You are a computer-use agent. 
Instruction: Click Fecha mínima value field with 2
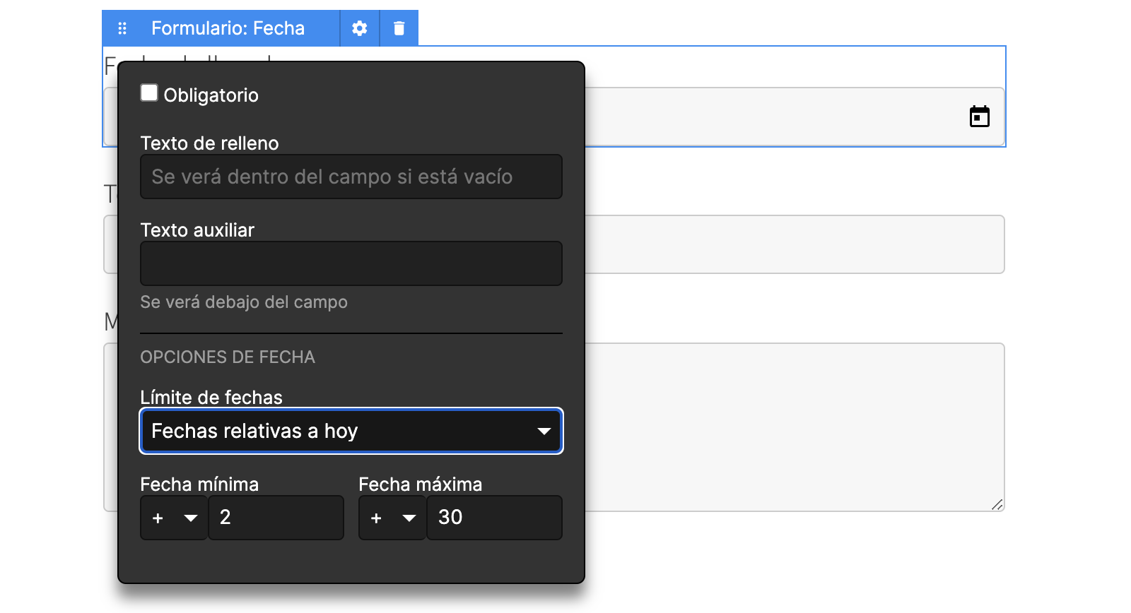[x=276, y=518]
